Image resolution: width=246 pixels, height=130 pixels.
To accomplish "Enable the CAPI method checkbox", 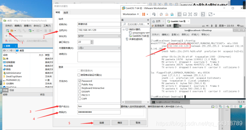I will [80, 99].
